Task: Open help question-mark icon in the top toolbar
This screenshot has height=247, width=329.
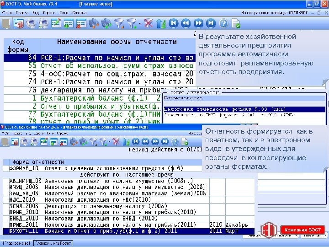Action: click(x=223, y=23)
